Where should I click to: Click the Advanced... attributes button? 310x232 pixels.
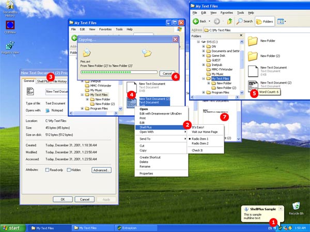coord(101,170)
